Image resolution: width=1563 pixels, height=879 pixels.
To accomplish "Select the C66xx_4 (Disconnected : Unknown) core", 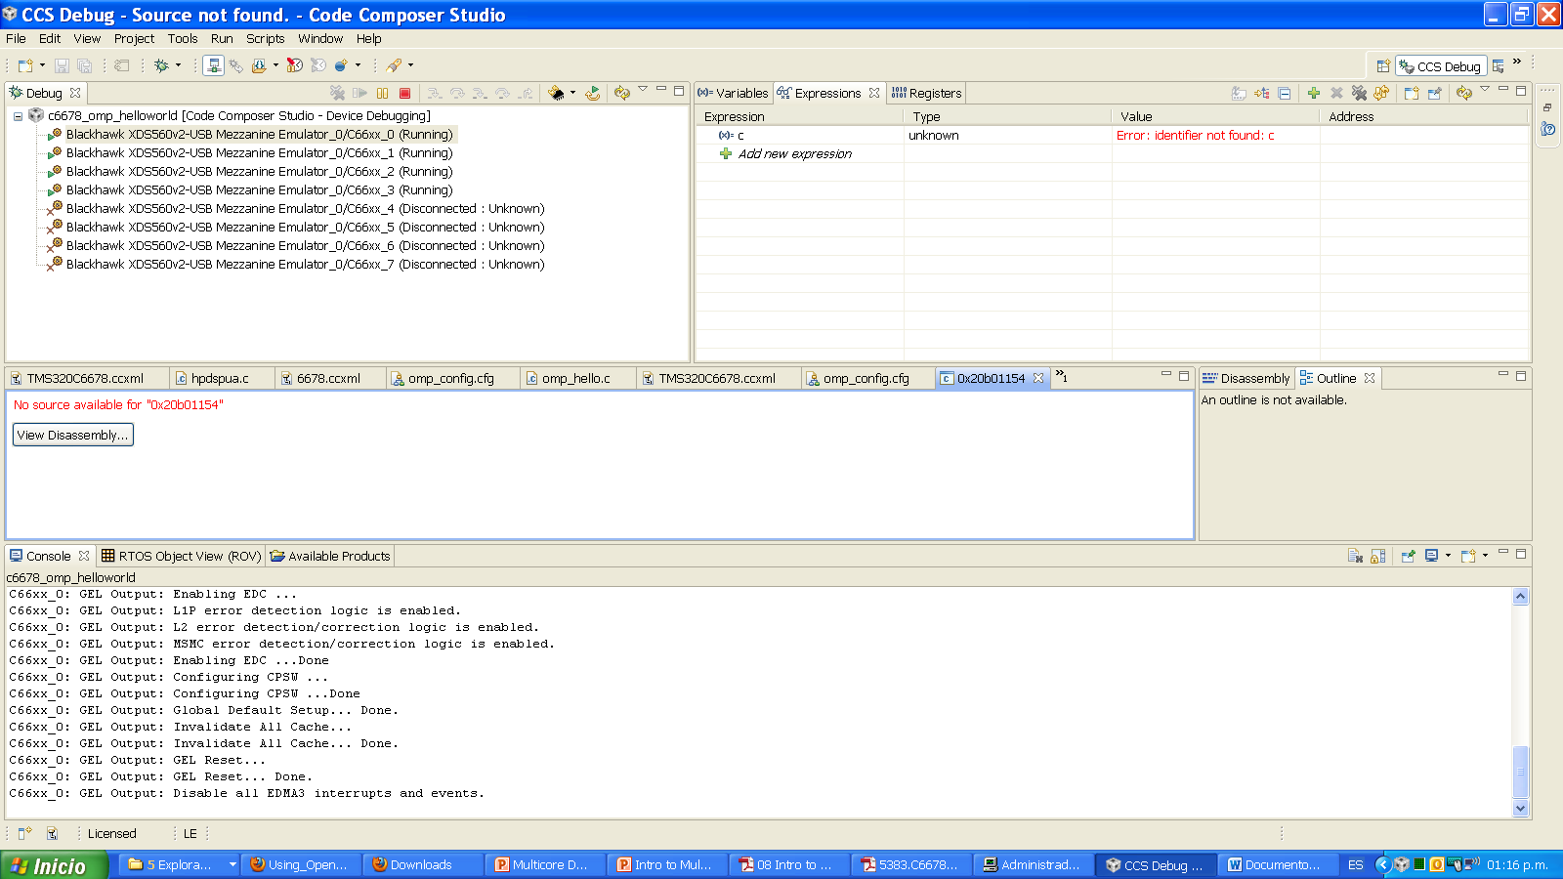I will click(305, 208).
